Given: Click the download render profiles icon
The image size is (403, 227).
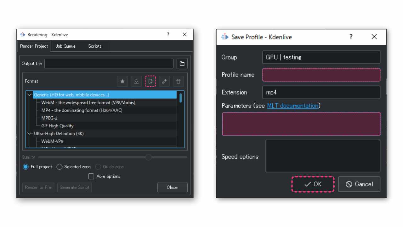Looking at the screenshot, I should point(136,81).
